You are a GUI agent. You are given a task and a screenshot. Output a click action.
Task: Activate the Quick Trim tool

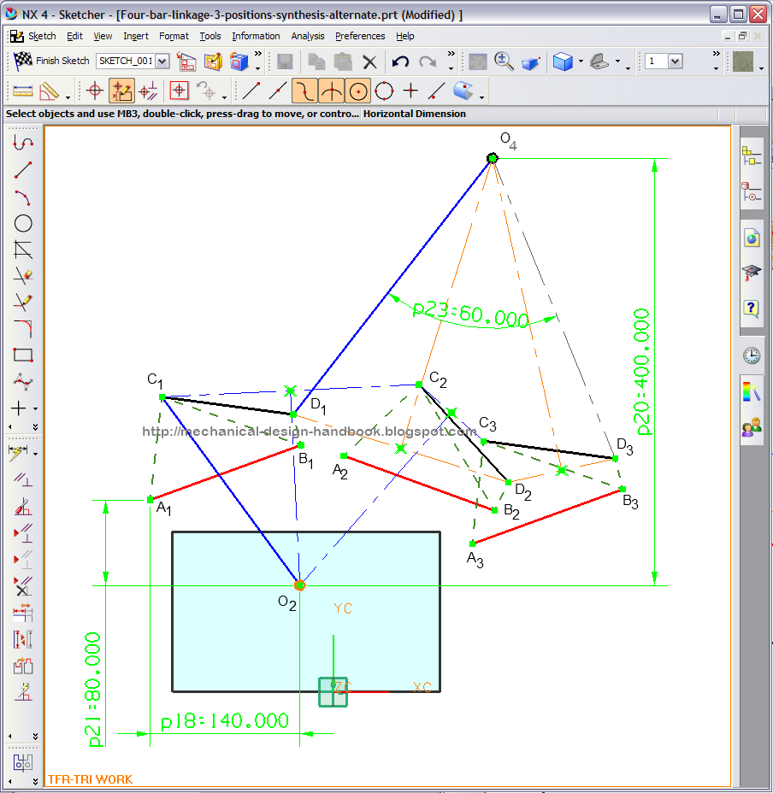click(20, 275)
